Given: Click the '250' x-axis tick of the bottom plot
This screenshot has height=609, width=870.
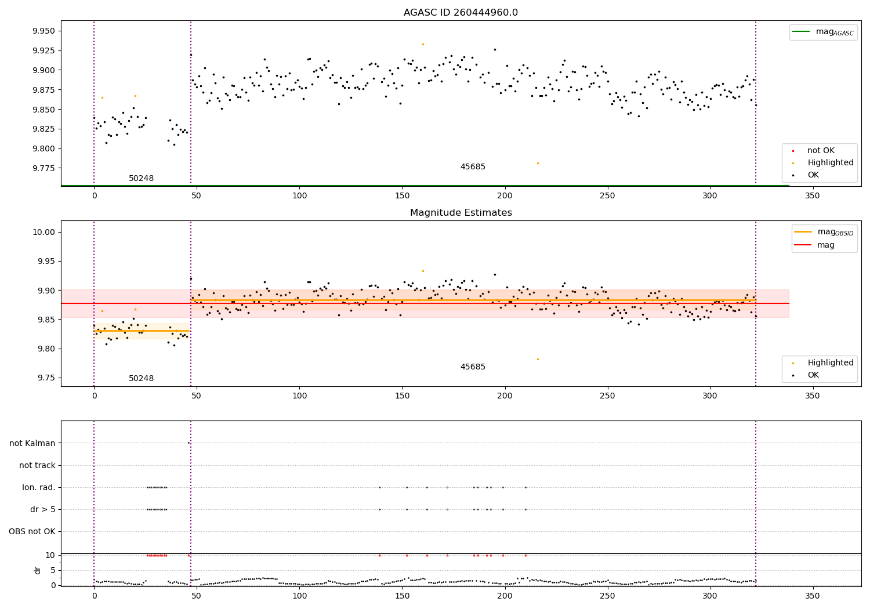Looking at the screenshot, I should click(x=607, y=596).
